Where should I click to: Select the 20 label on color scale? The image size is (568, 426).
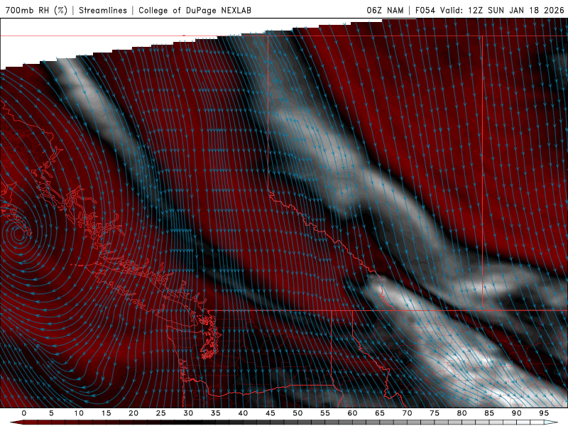(133, 413)
